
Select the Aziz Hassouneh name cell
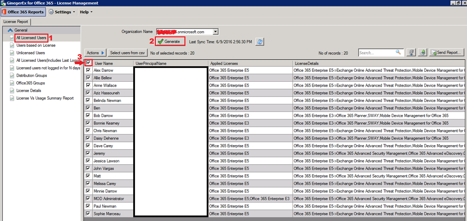[x=113, y=93]
